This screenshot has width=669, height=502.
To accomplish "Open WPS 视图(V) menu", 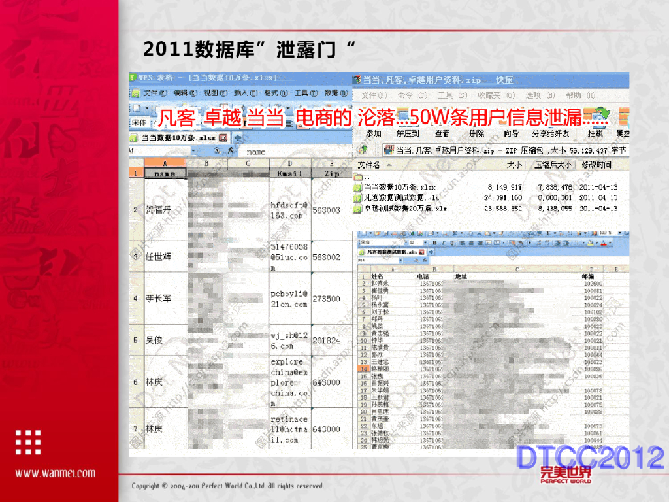I will [x=216, y=93].
